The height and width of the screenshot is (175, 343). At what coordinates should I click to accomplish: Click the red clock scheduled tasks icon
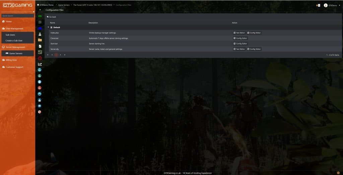(40, 58)
